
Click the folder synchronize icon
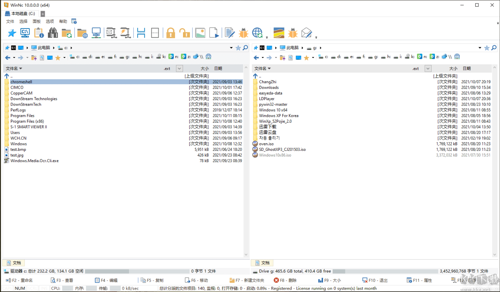tap(67, 33)
